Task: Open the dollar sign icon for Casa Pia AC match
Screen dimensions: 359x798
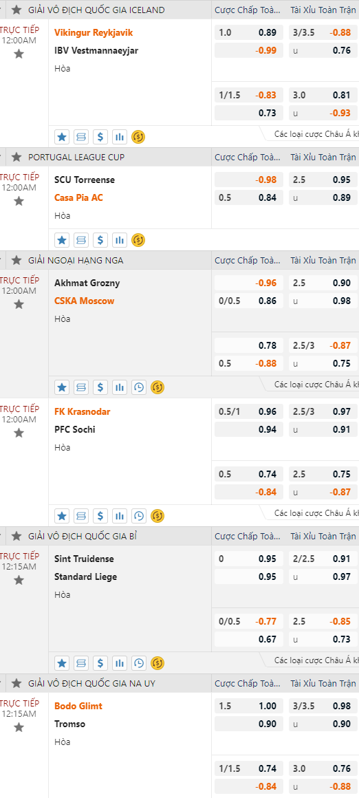Action: [100, 239]
